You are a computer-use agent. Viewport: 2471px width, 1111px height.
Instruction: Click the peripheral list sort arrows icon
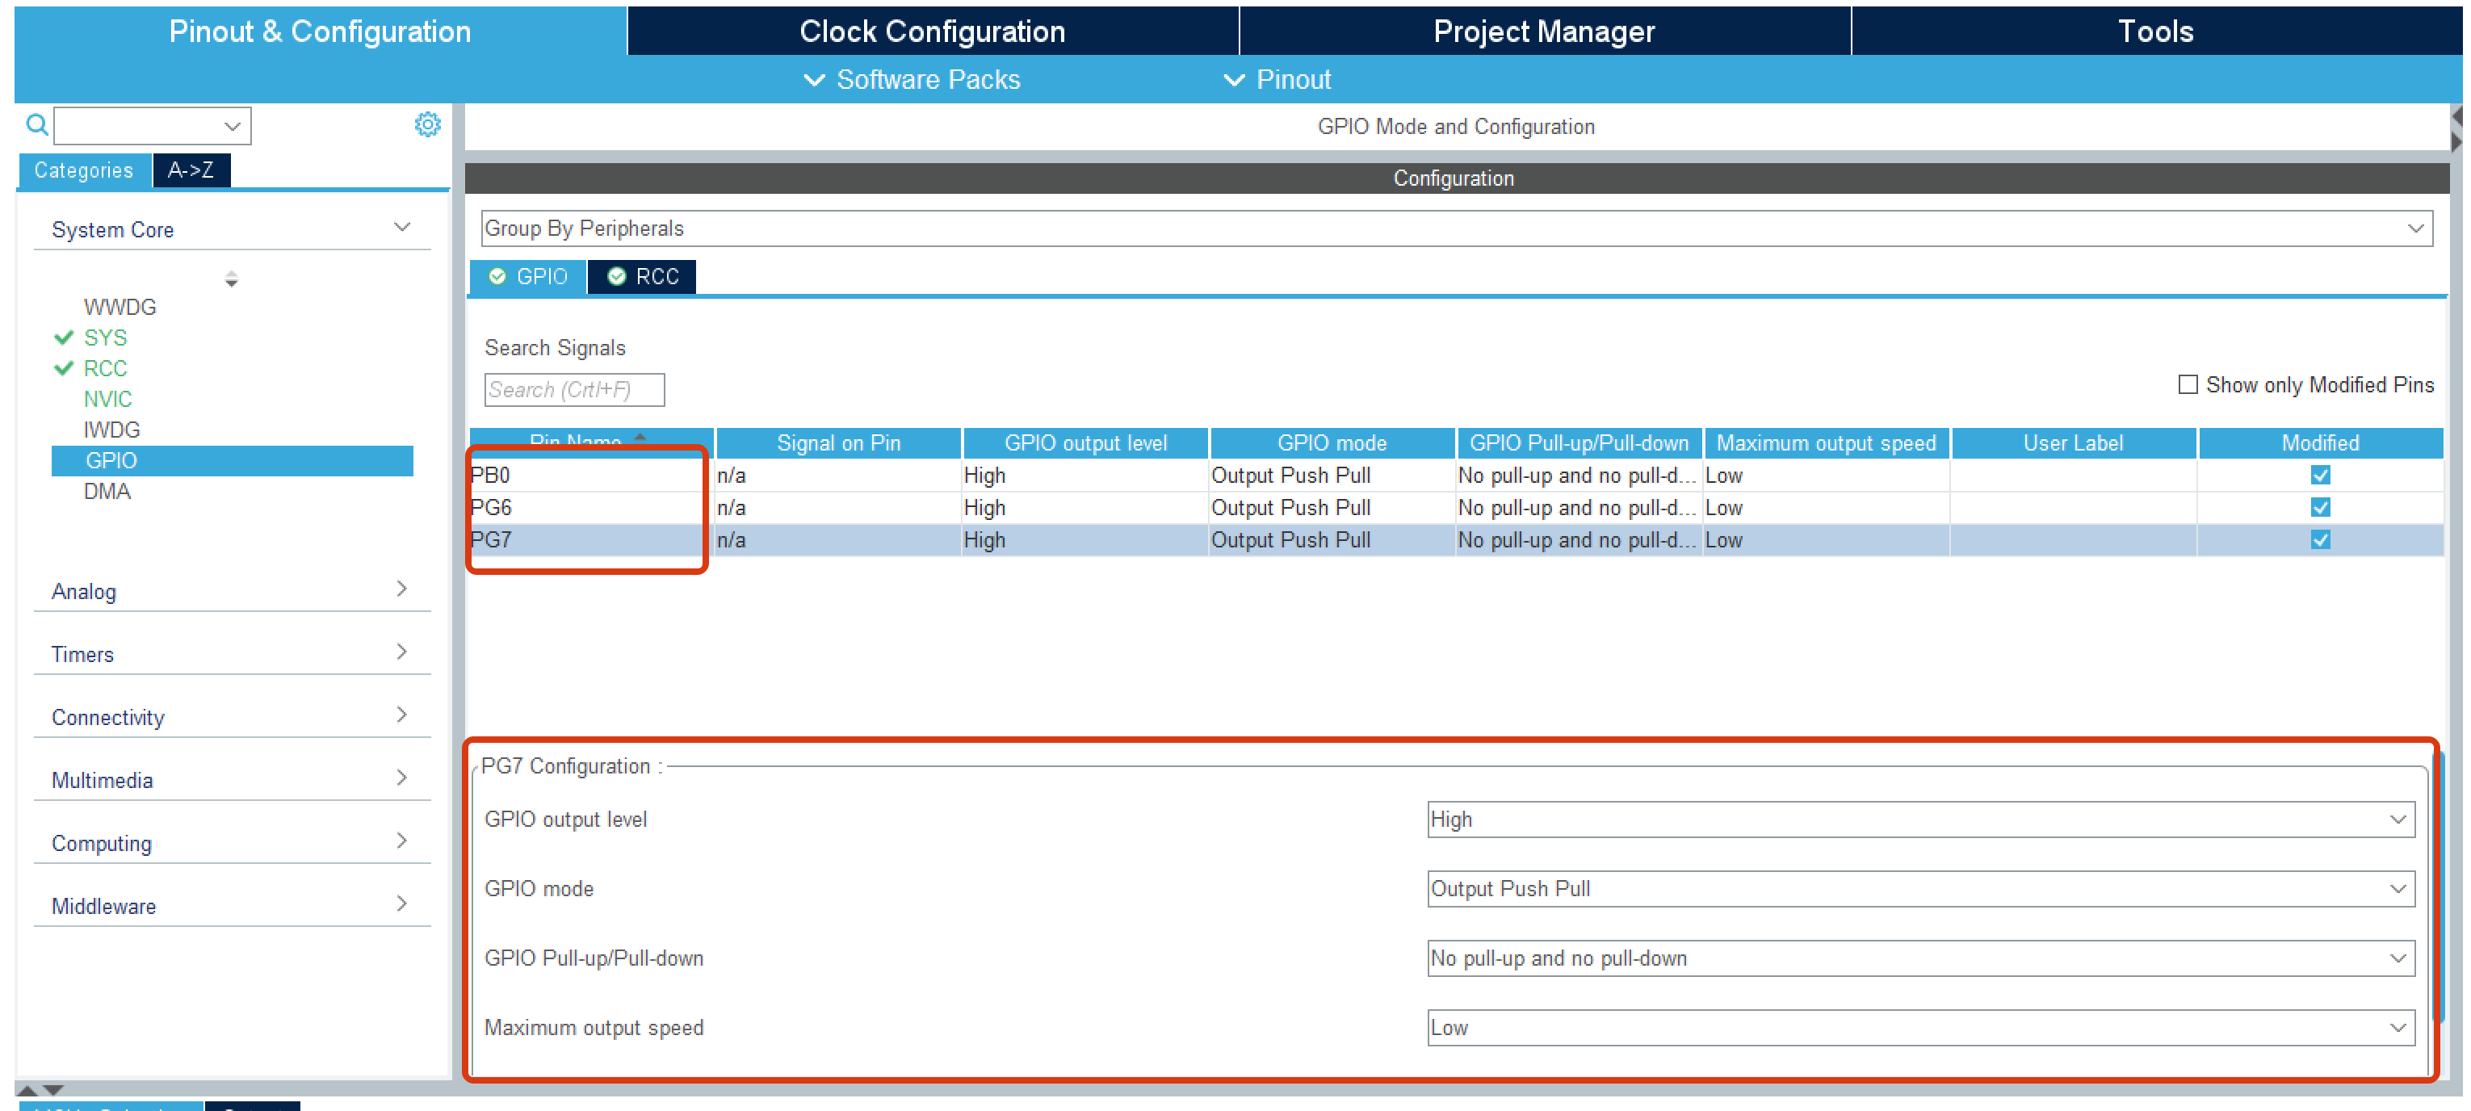(x=230, y=279)
